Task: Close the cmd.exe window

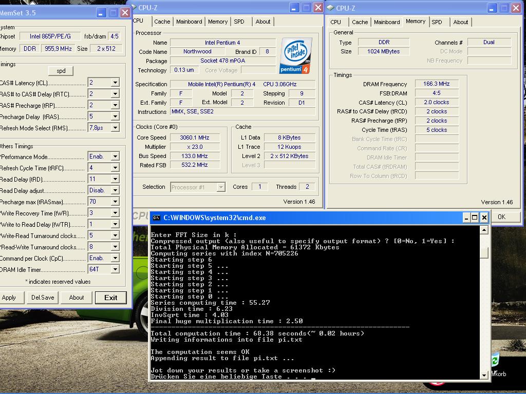Action: tap(484, 218)
